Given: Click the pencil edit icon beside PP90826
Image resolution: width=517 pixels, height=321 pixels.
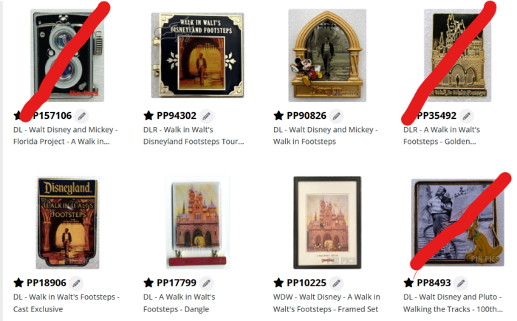Looking at the screenshot, I should click(336, 116).
